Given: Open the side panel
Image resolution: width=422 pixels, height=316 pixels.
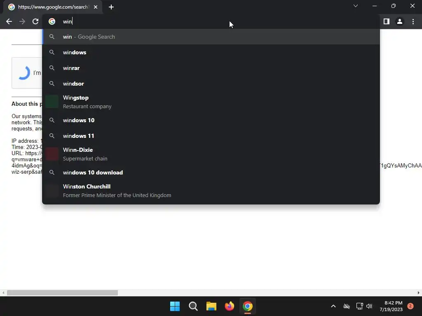Looking at the screenshot, I should point(387,21).
